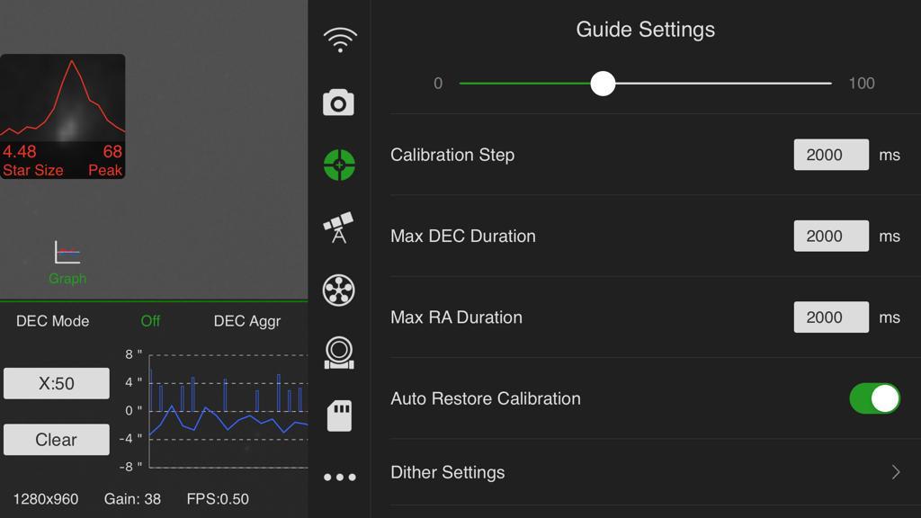
Task: Open the filter wheel icon
Action: coord(339,290)
